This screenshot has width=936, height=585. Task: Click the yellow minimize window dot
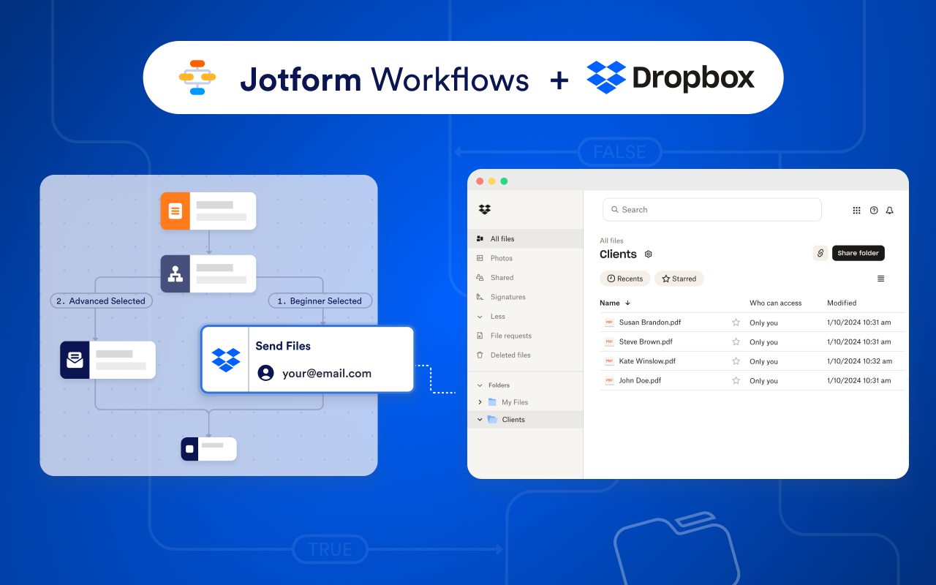(x=492, y=181)
